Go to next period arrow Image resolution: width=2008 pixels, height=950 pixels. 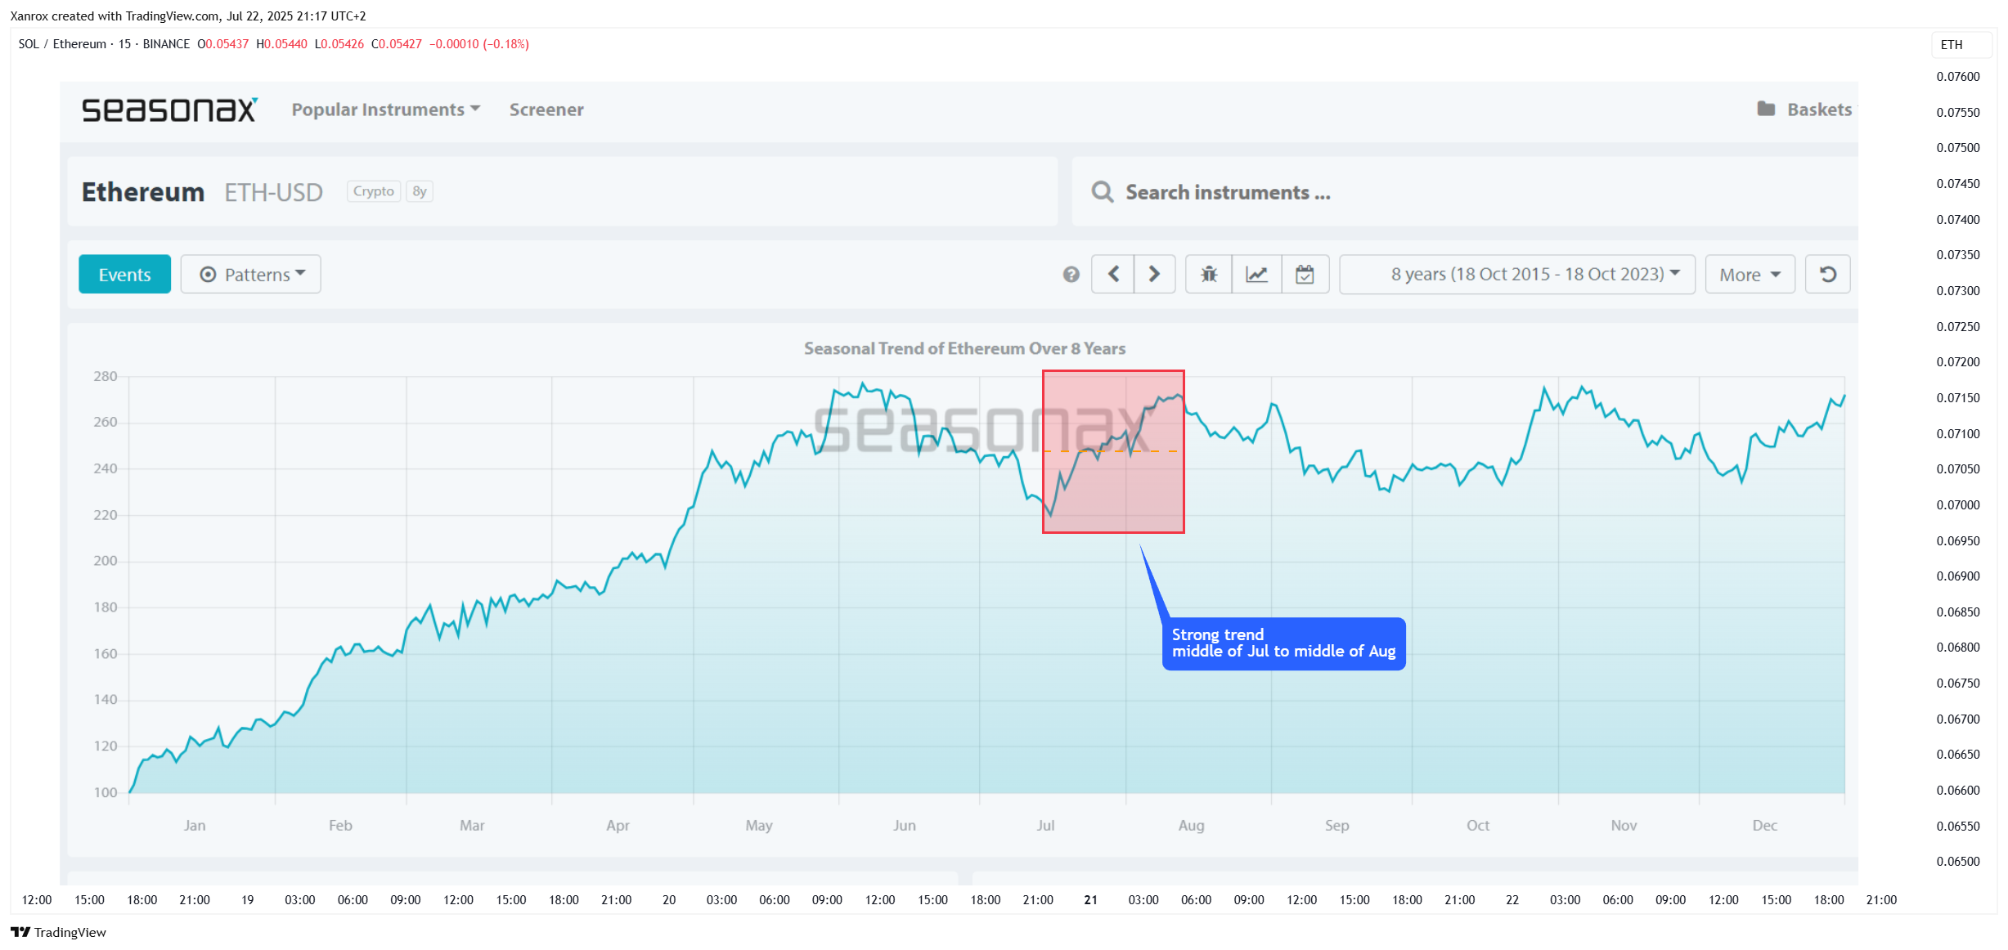pos(1154,274)
